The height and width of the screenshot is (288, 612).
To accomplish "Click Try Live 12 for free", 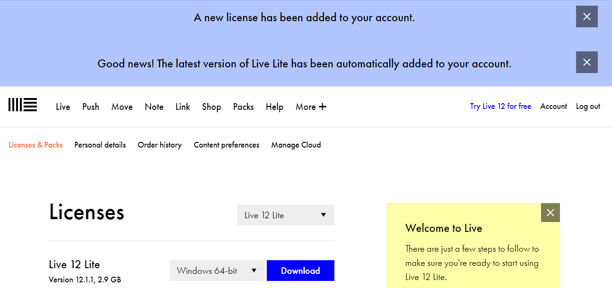I will point(500,107).
